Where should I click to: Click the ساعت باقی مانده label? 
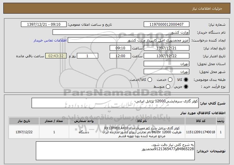[x=30, y=56]
